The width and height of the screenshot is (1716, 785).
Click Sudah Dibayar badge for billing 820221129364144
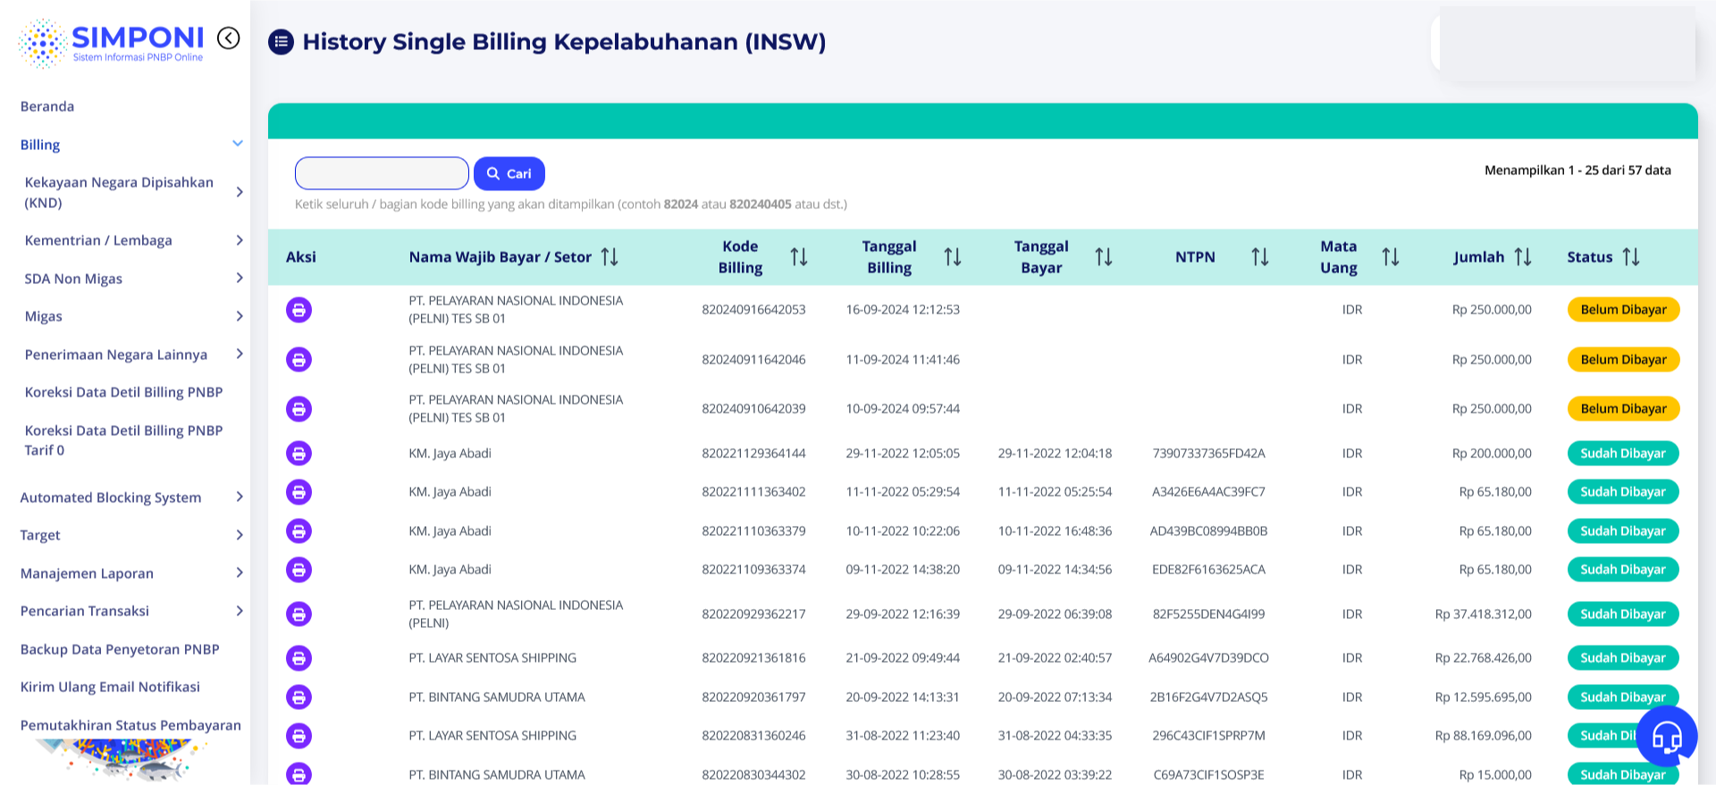tap(1623, 454)
